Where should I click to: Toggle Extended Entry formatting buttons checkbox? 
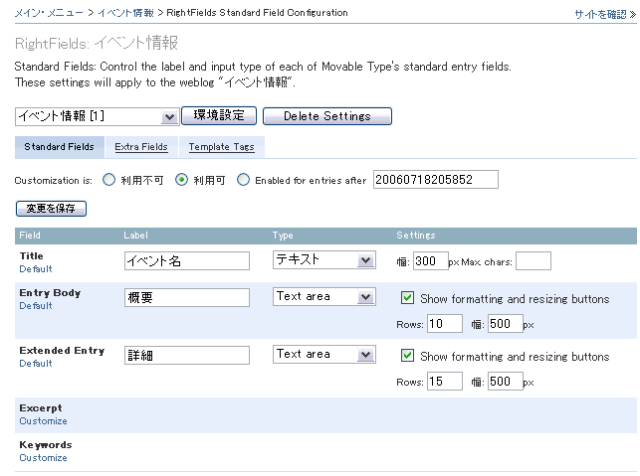coord(407,356)
